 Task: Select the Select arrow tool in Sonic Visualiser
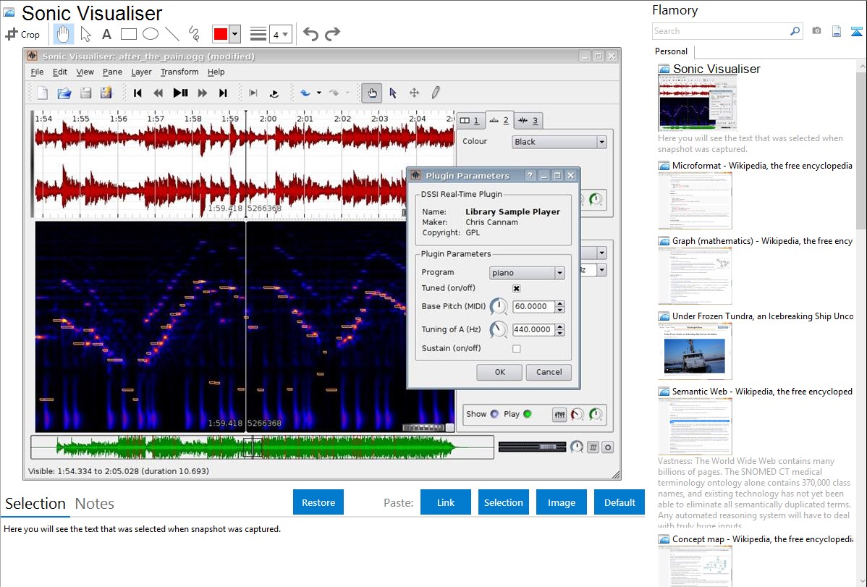click(x=393, y=93)
